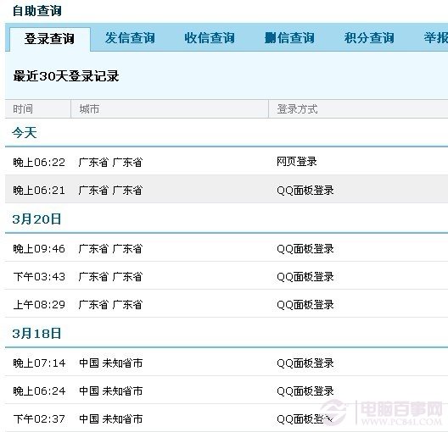448x432 pixels.
Task: Select the 晚上07:14 未知省市 record
Action: pos(227,363)
